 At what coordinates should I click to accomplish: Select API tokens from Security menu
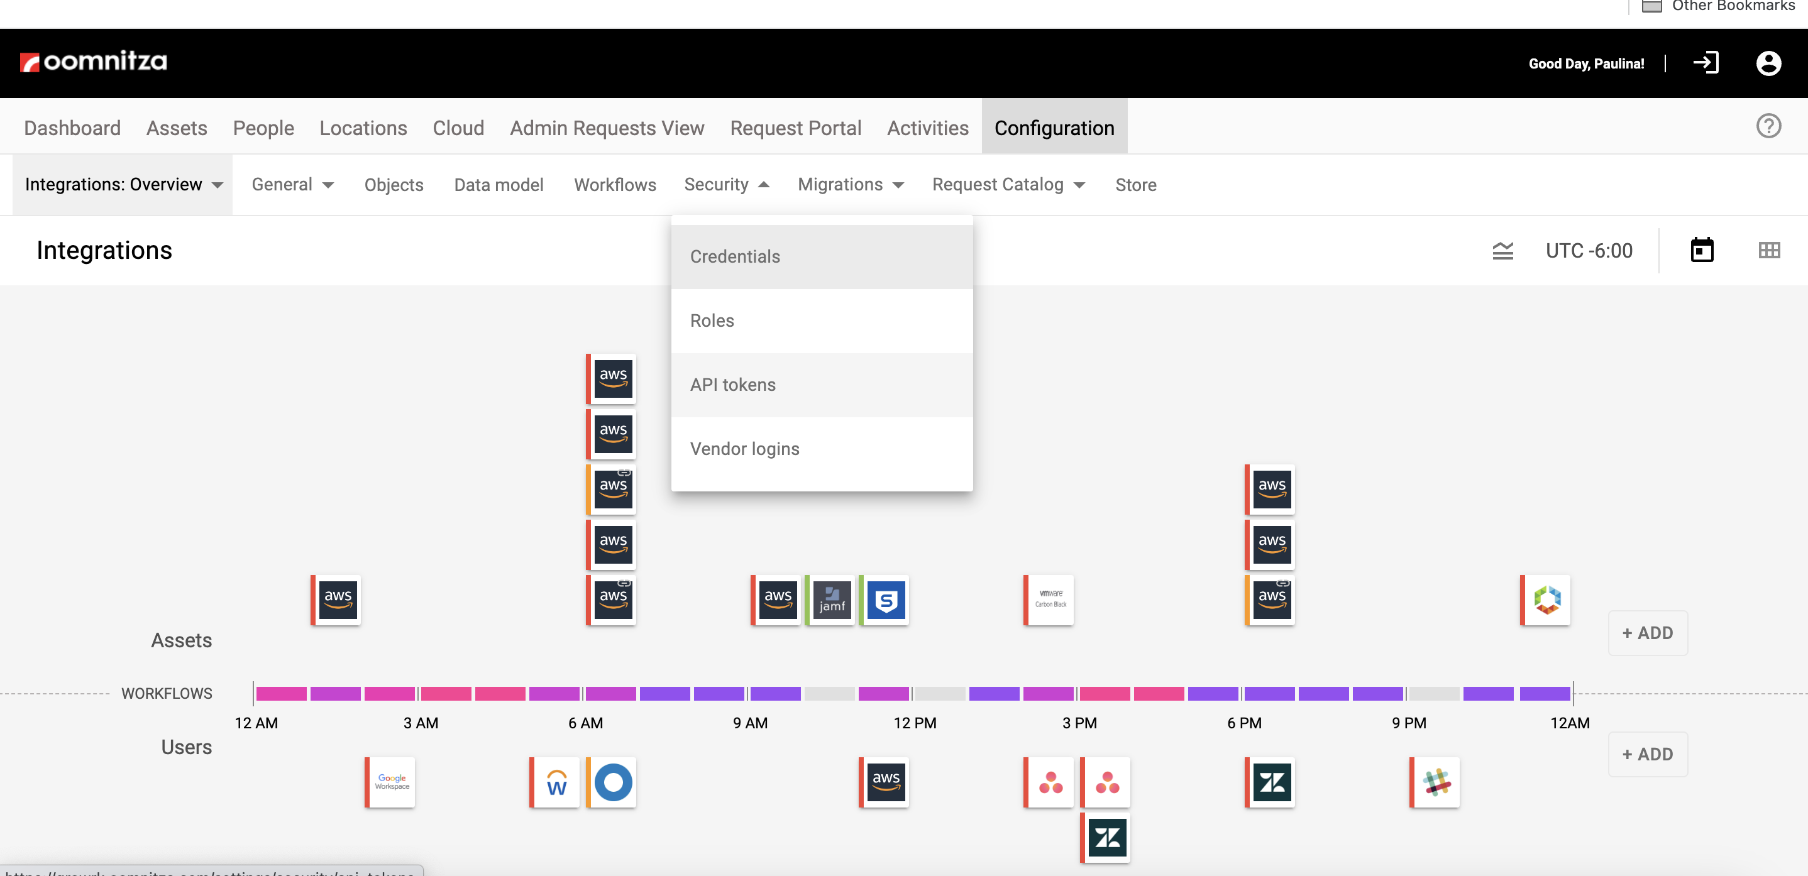point(733,385)
